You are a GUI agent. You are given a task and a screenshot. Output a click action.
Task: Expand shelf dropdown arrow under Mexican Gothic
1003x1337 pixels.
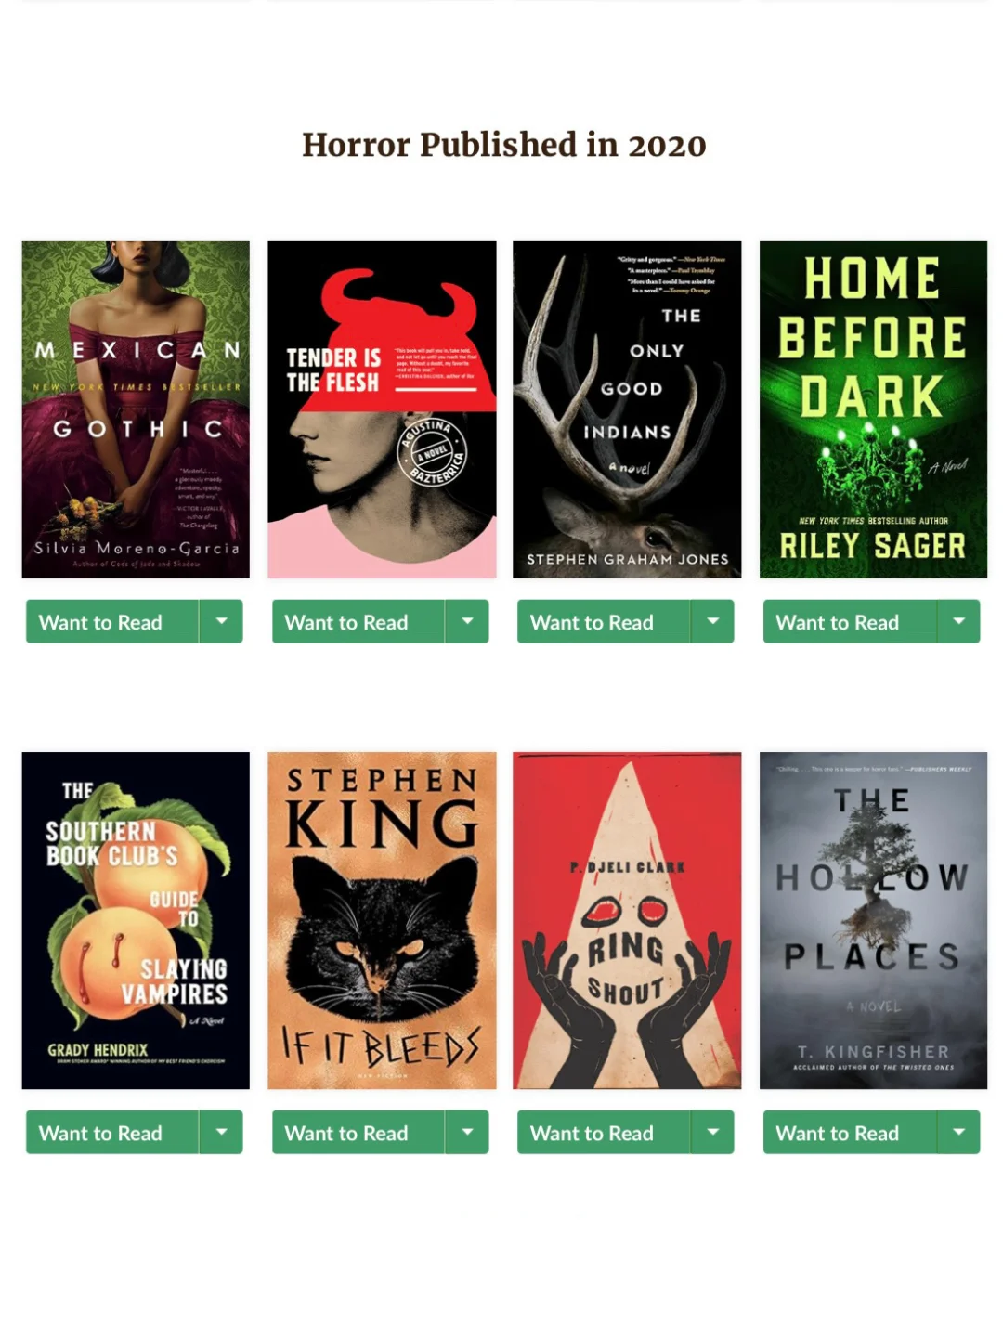[221, 621]
